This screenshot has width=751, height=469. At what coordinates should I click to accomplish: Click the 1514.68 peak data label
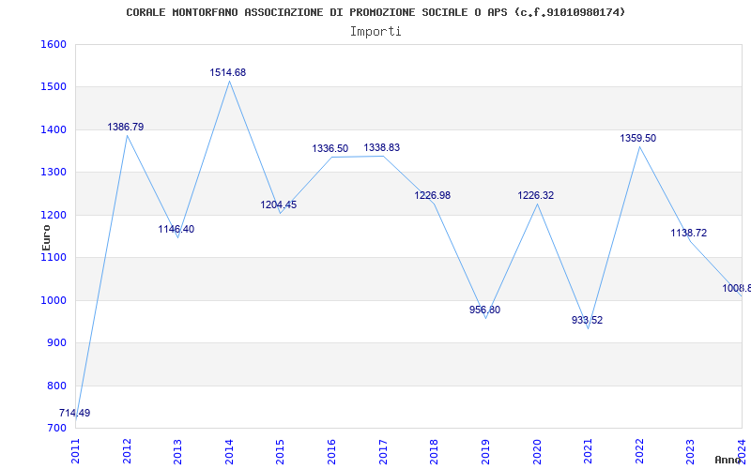227,72
